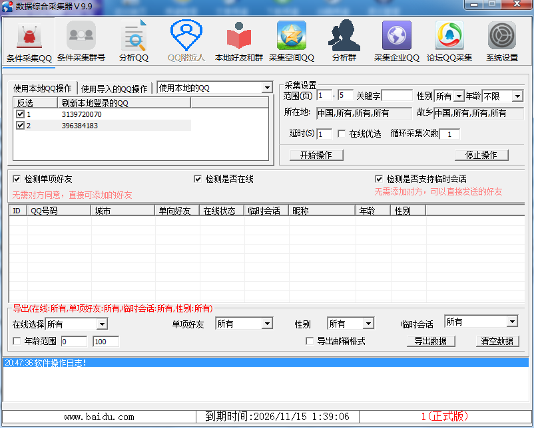Click the ID column header
Viewport: 534px width, 428px height.
(18, 211)
